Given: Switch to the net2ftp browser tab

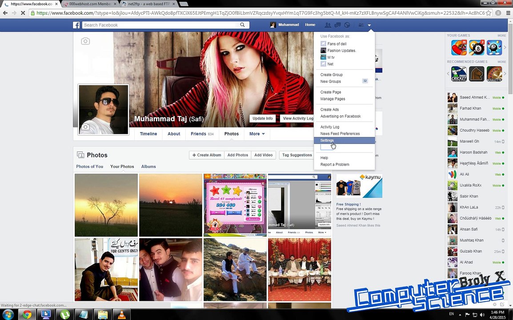Looking at the screenshot, I should point(149,4).
